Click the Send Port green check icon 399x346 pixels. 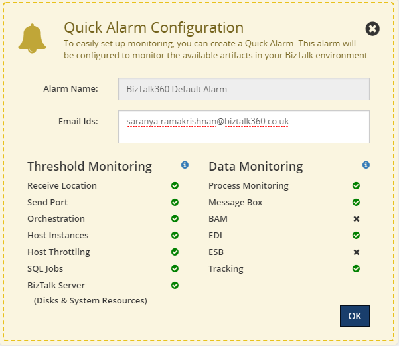175,203
